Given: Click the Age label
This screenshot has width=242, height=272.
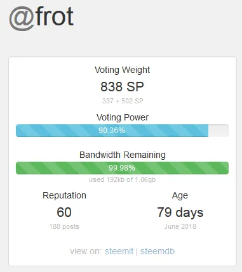Looking at the screenshot, I should pos(180,195).
